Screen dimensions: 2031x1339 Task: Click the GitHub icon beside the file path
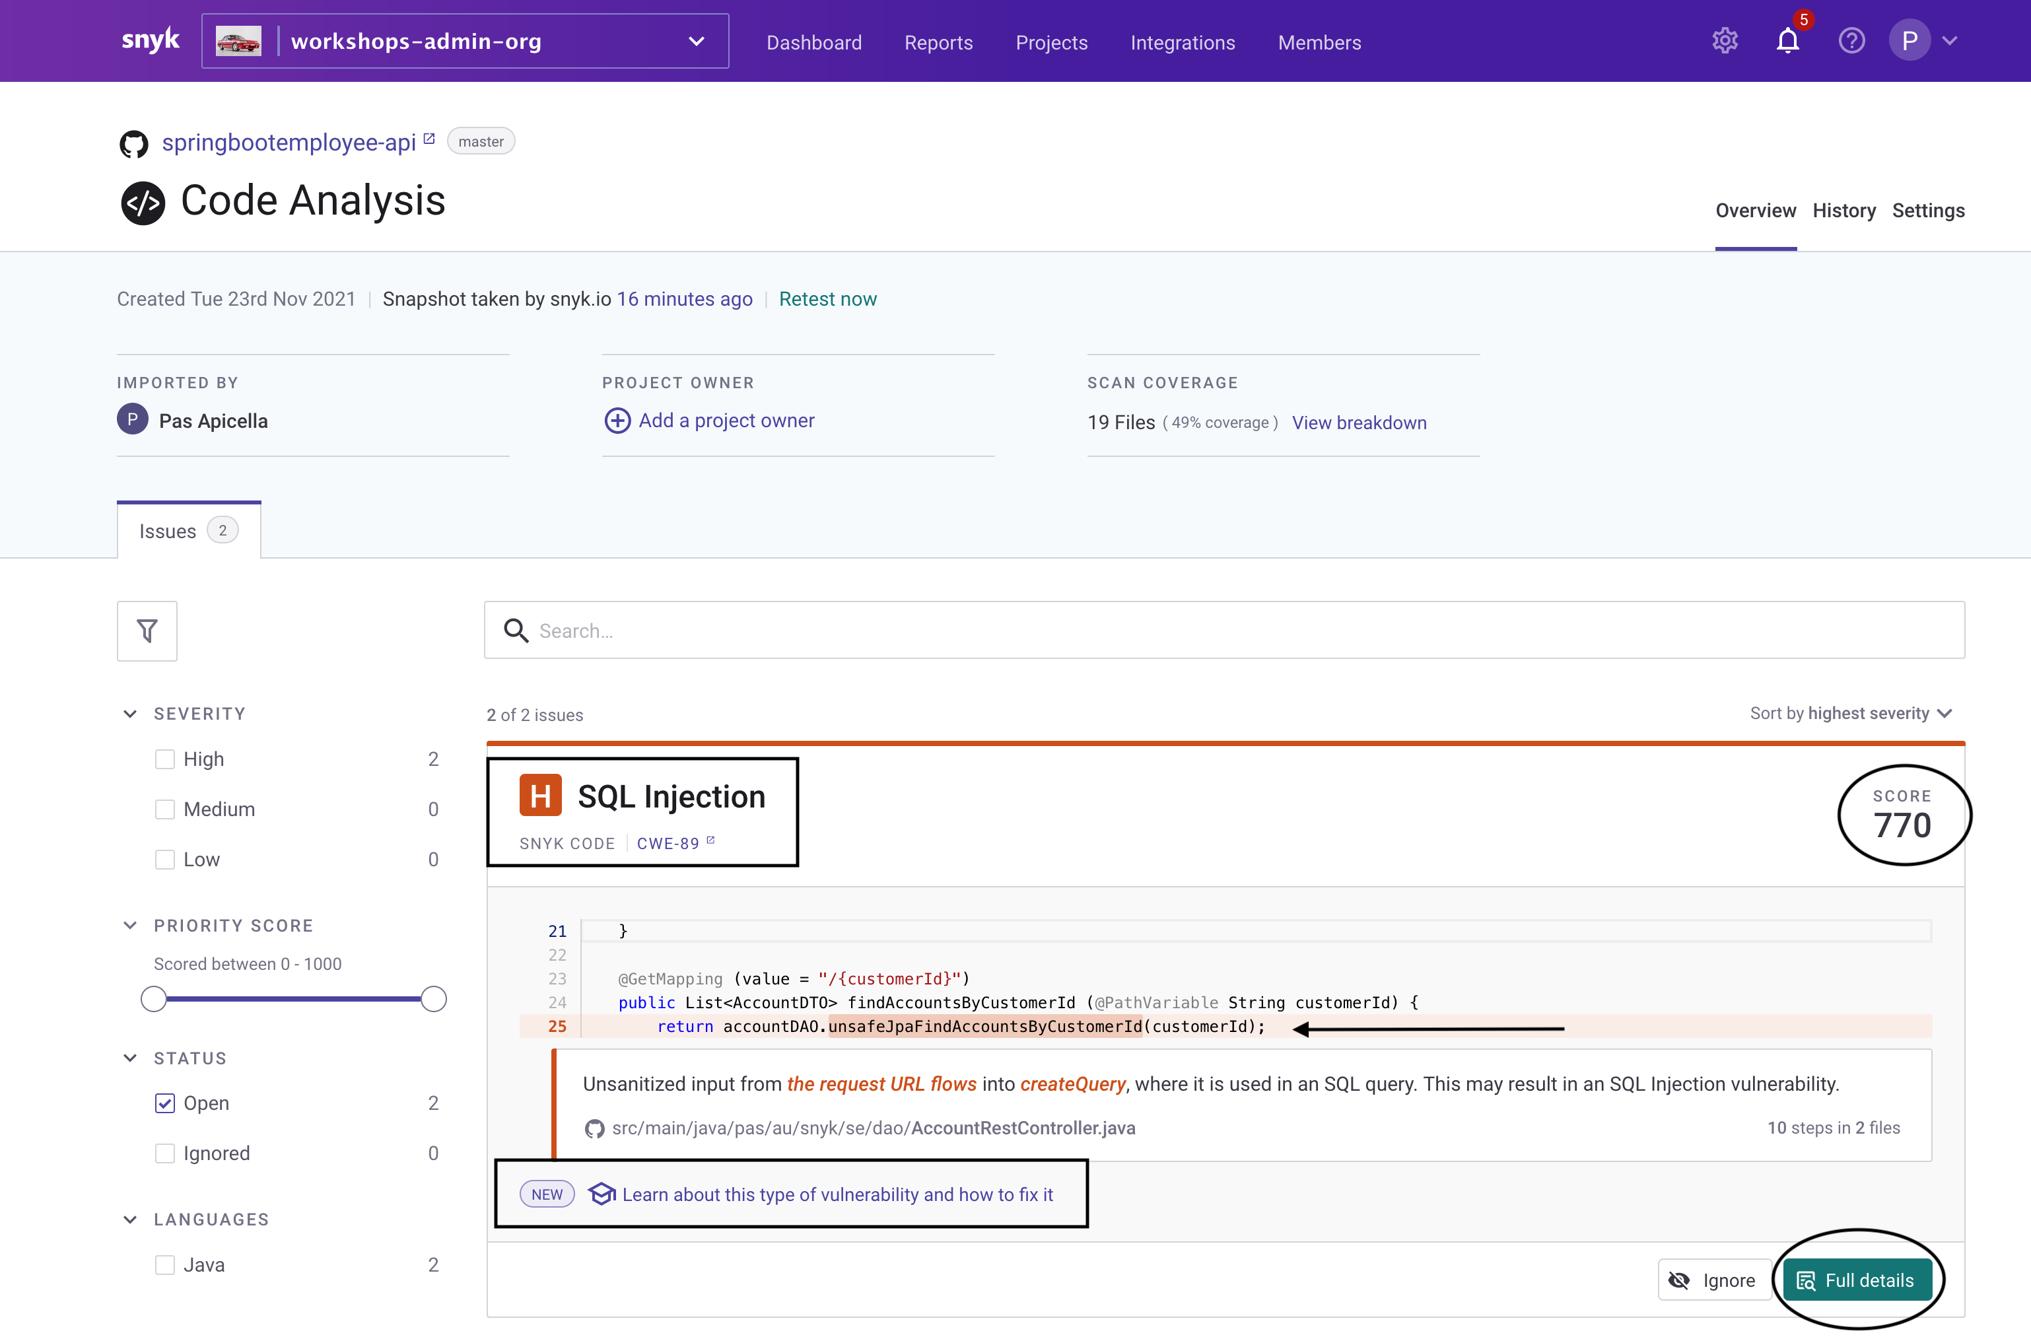coord(594,1129)
